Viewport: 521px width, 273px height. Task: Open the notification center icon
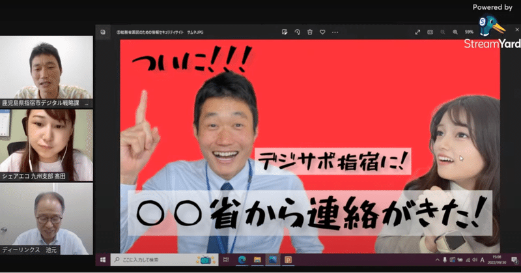[514, 260]
